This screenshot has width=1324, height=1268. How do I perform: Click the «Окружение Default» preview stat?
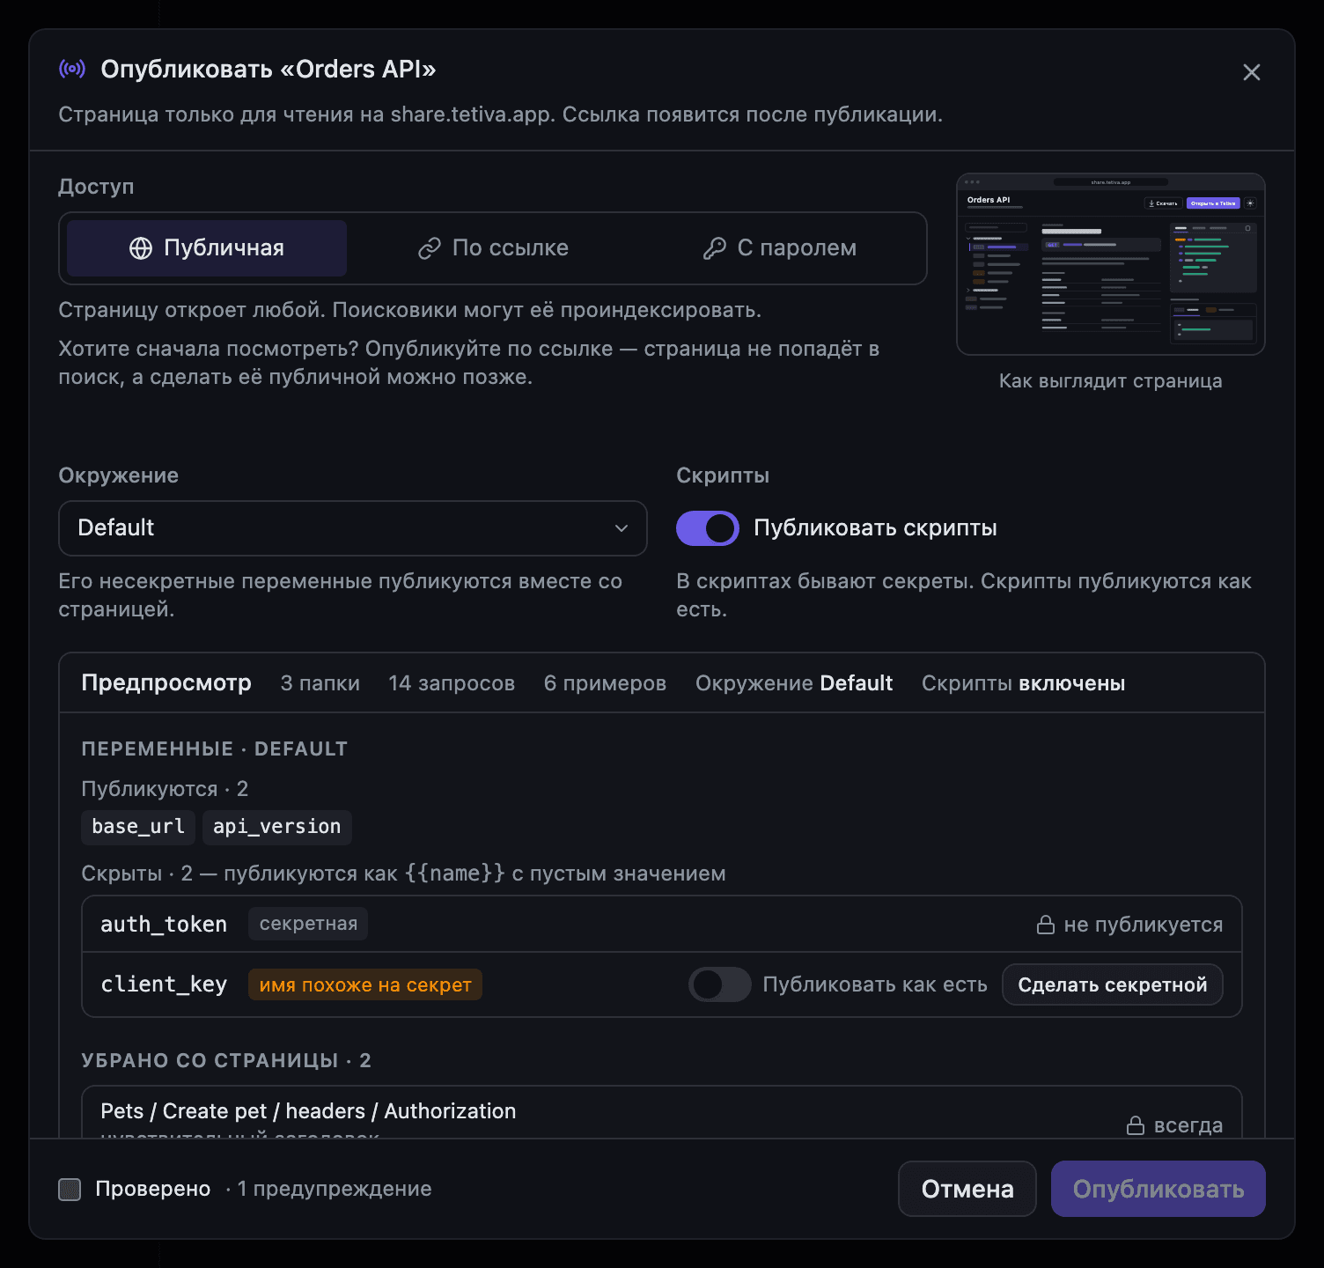coord(794,683)
